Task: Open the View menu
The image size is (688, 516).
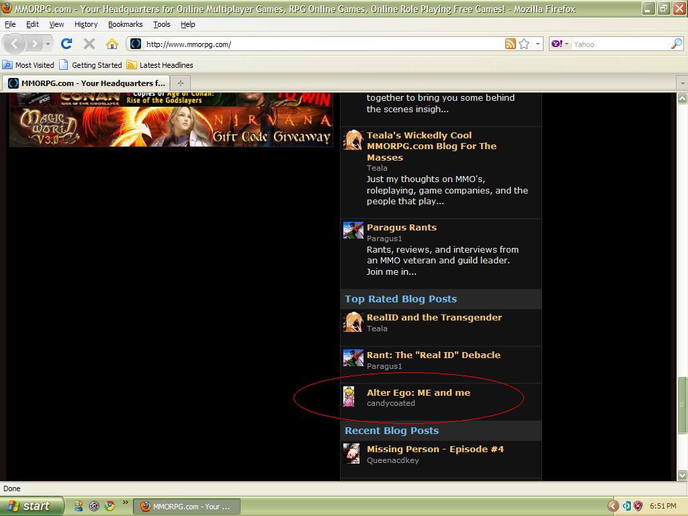Action: (56, 24)
